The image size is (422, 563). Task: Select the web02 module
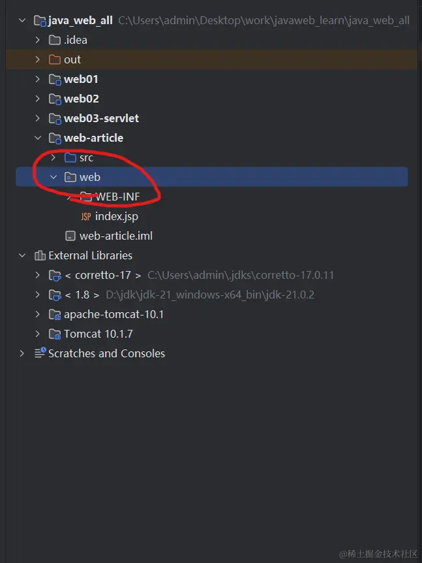[x=74, y=99]
